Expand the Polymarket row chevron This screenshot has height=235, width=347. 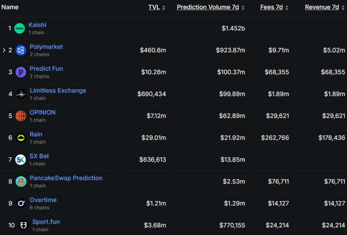click(x=4, y=50)
